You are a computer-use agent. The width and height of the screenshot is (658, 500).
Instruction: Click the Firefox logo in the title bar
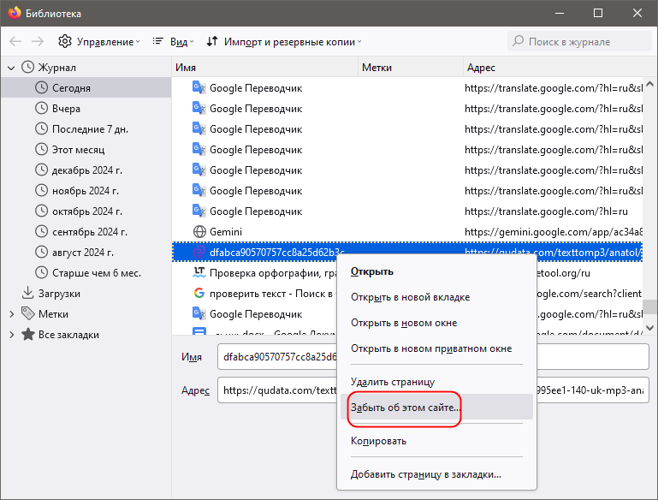(x=14, y=13)
